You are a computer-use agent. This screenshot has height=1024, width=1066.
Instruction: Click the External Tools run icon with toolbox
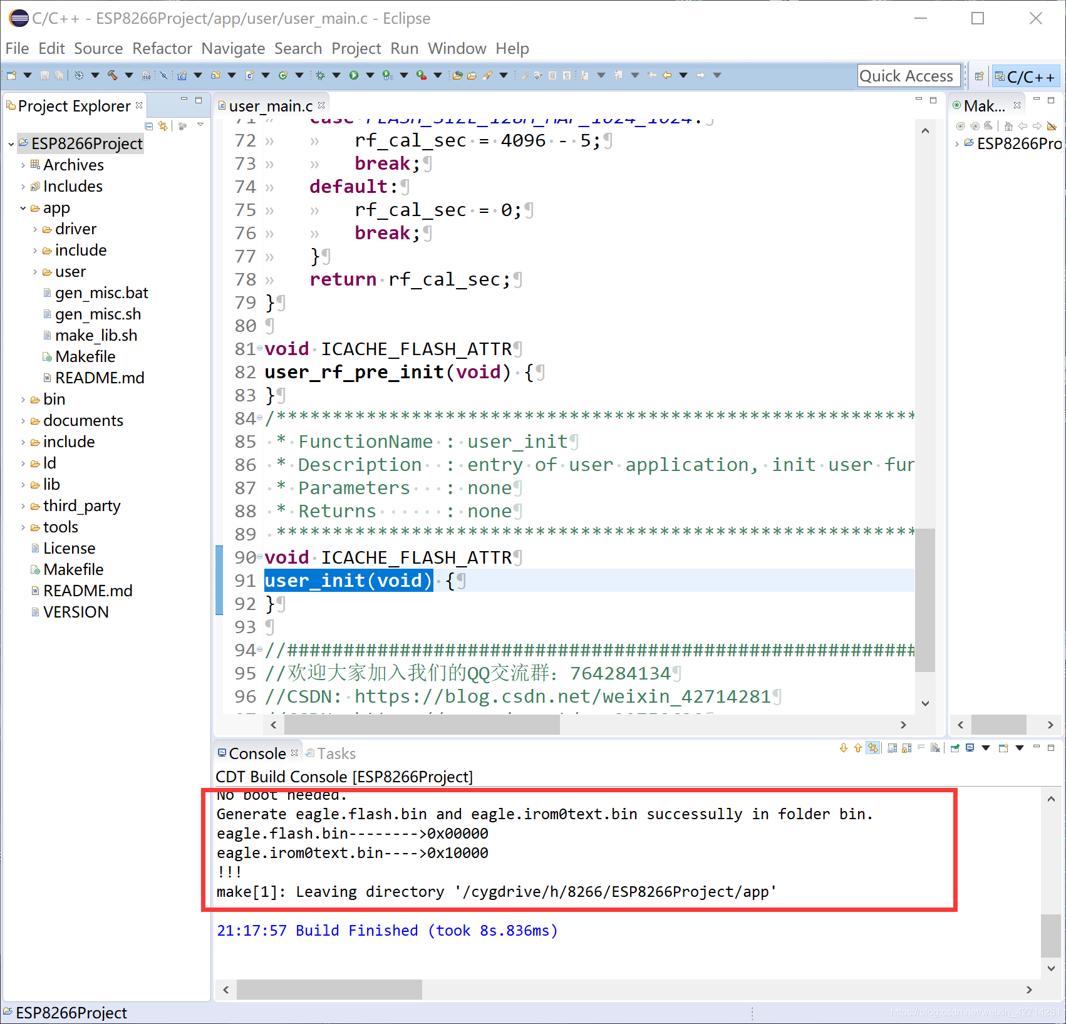click(x=422, y=76)
